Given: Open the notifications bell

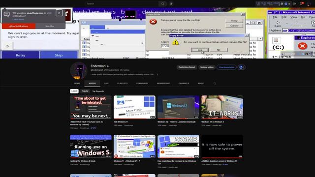Looking at the screenshot, I should 301,3.
